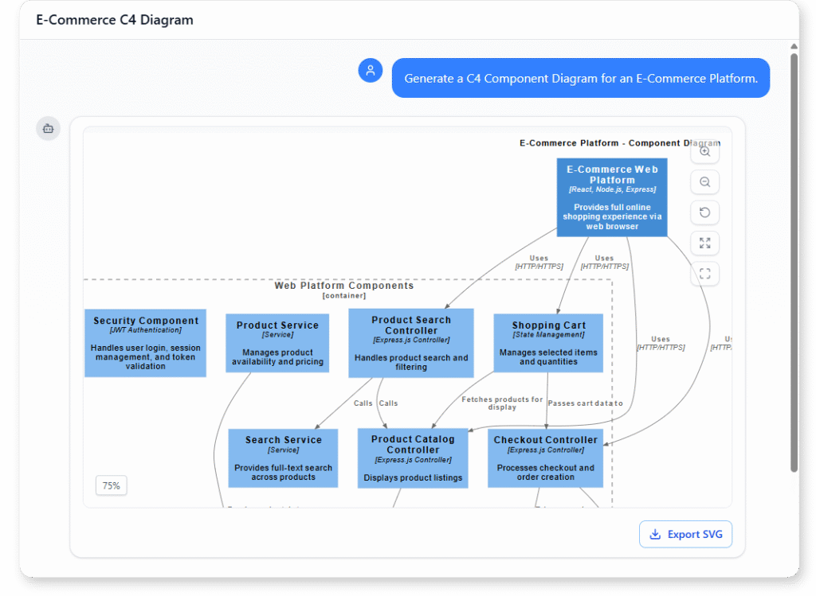Select the Shopping Cart component
Screen dimensions: 816x596
click(x=548, y=343)
